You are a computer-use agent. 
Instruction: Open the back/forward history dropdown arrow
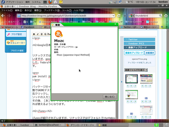pyautogui.click(x=14, y=16)
